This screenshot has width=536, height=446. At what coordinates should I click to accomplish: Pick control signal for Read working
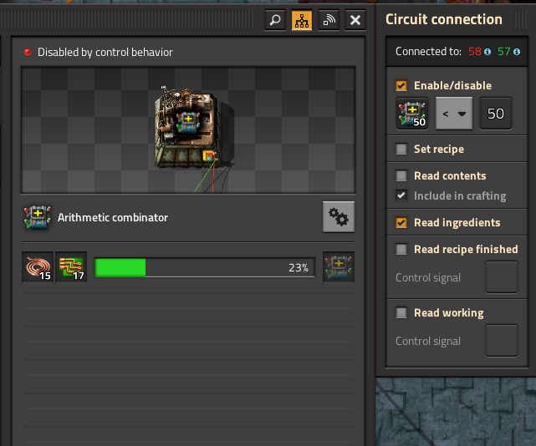tap(502, 341)
